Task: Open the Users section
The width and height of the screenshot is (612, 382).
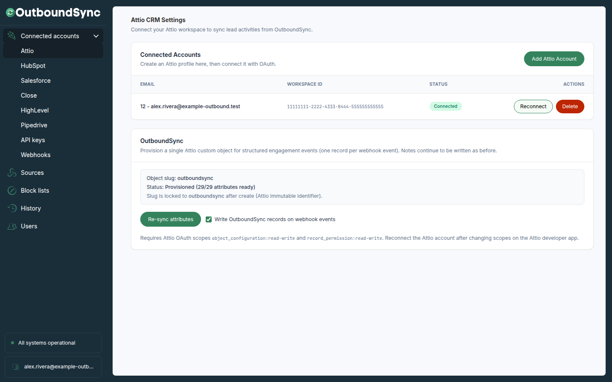Action: (x=53, y=226)
